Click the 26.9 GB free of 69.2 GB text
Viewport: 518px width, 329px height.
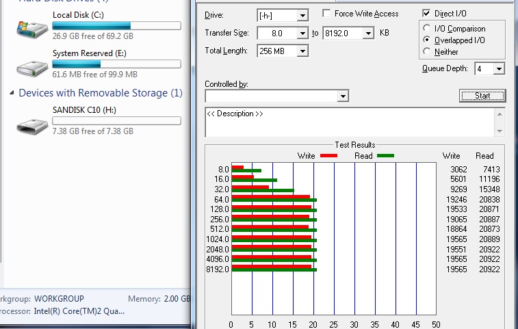tap(92, 36)
